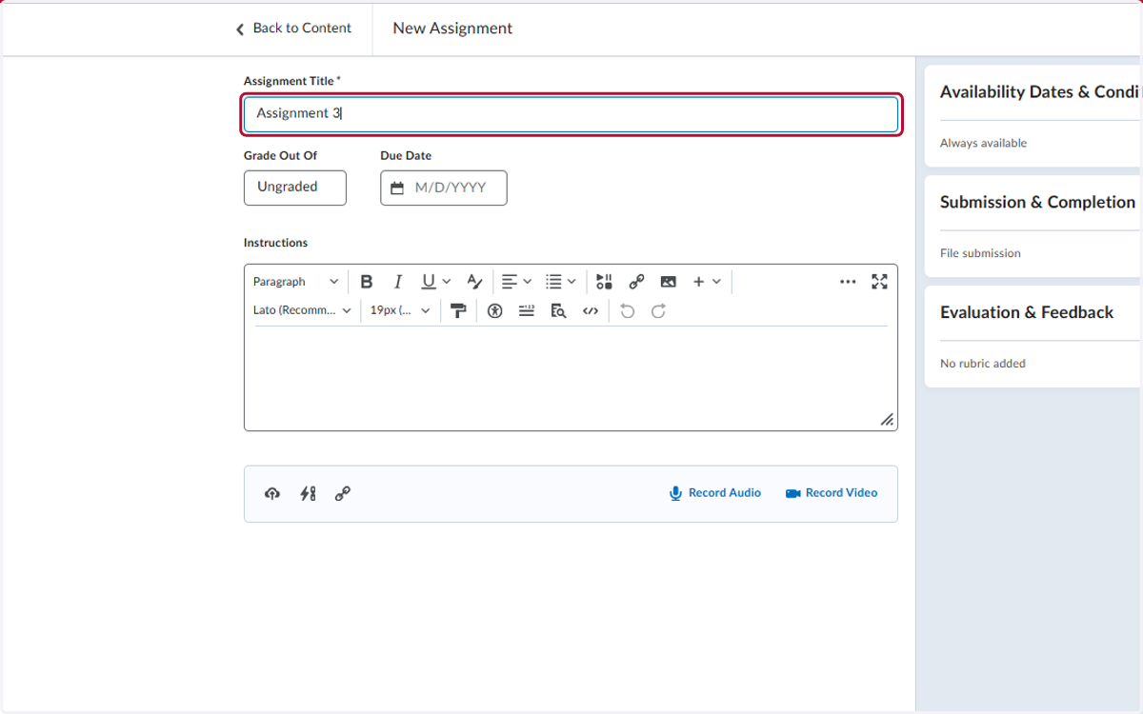Go Back to Content

point(293,29)
